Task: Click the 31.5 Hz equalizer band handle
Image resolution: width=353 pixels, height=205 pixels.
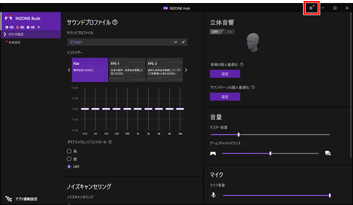Action: [x=85, y=109]
